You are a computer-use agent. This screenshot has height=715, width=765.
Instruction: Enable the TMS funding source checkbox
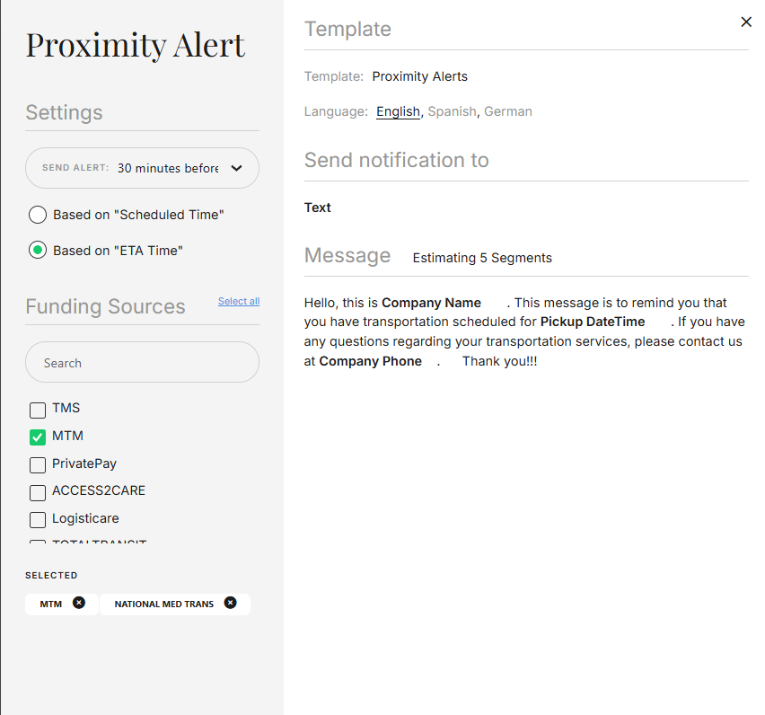click(x=37, y=410)
